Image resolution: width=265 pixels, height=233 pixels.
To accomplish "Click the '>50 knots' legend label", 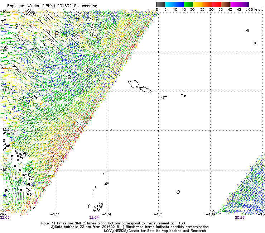I will click(x=255, y=10).
